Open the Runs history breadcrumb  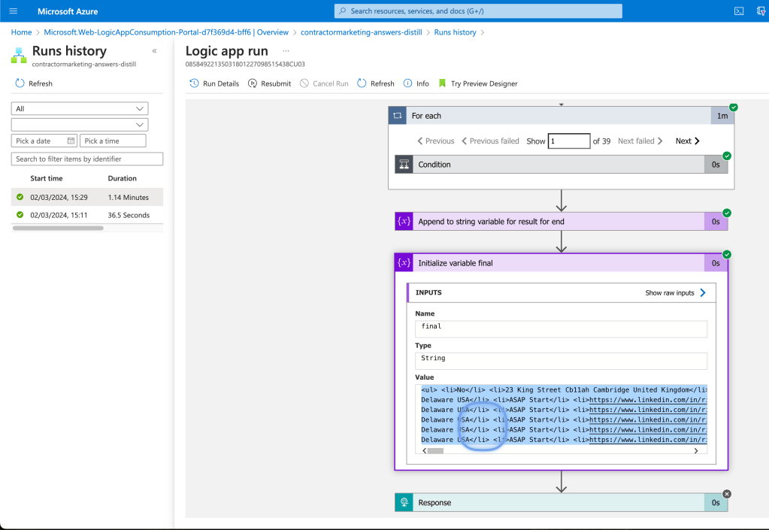(455, 32)
